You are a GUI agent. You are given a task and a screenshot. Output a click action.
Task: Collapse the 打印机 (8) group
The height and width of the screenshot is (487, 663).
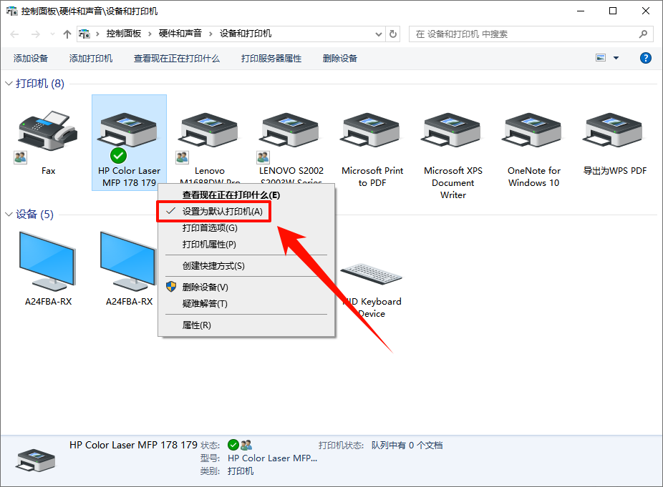tap(9, 84)
